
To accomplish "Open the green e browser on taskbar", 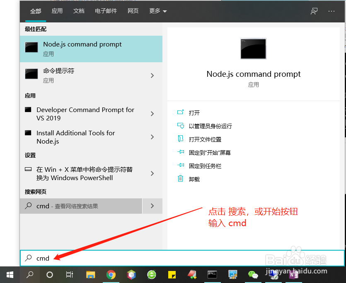I will [152, 275].
